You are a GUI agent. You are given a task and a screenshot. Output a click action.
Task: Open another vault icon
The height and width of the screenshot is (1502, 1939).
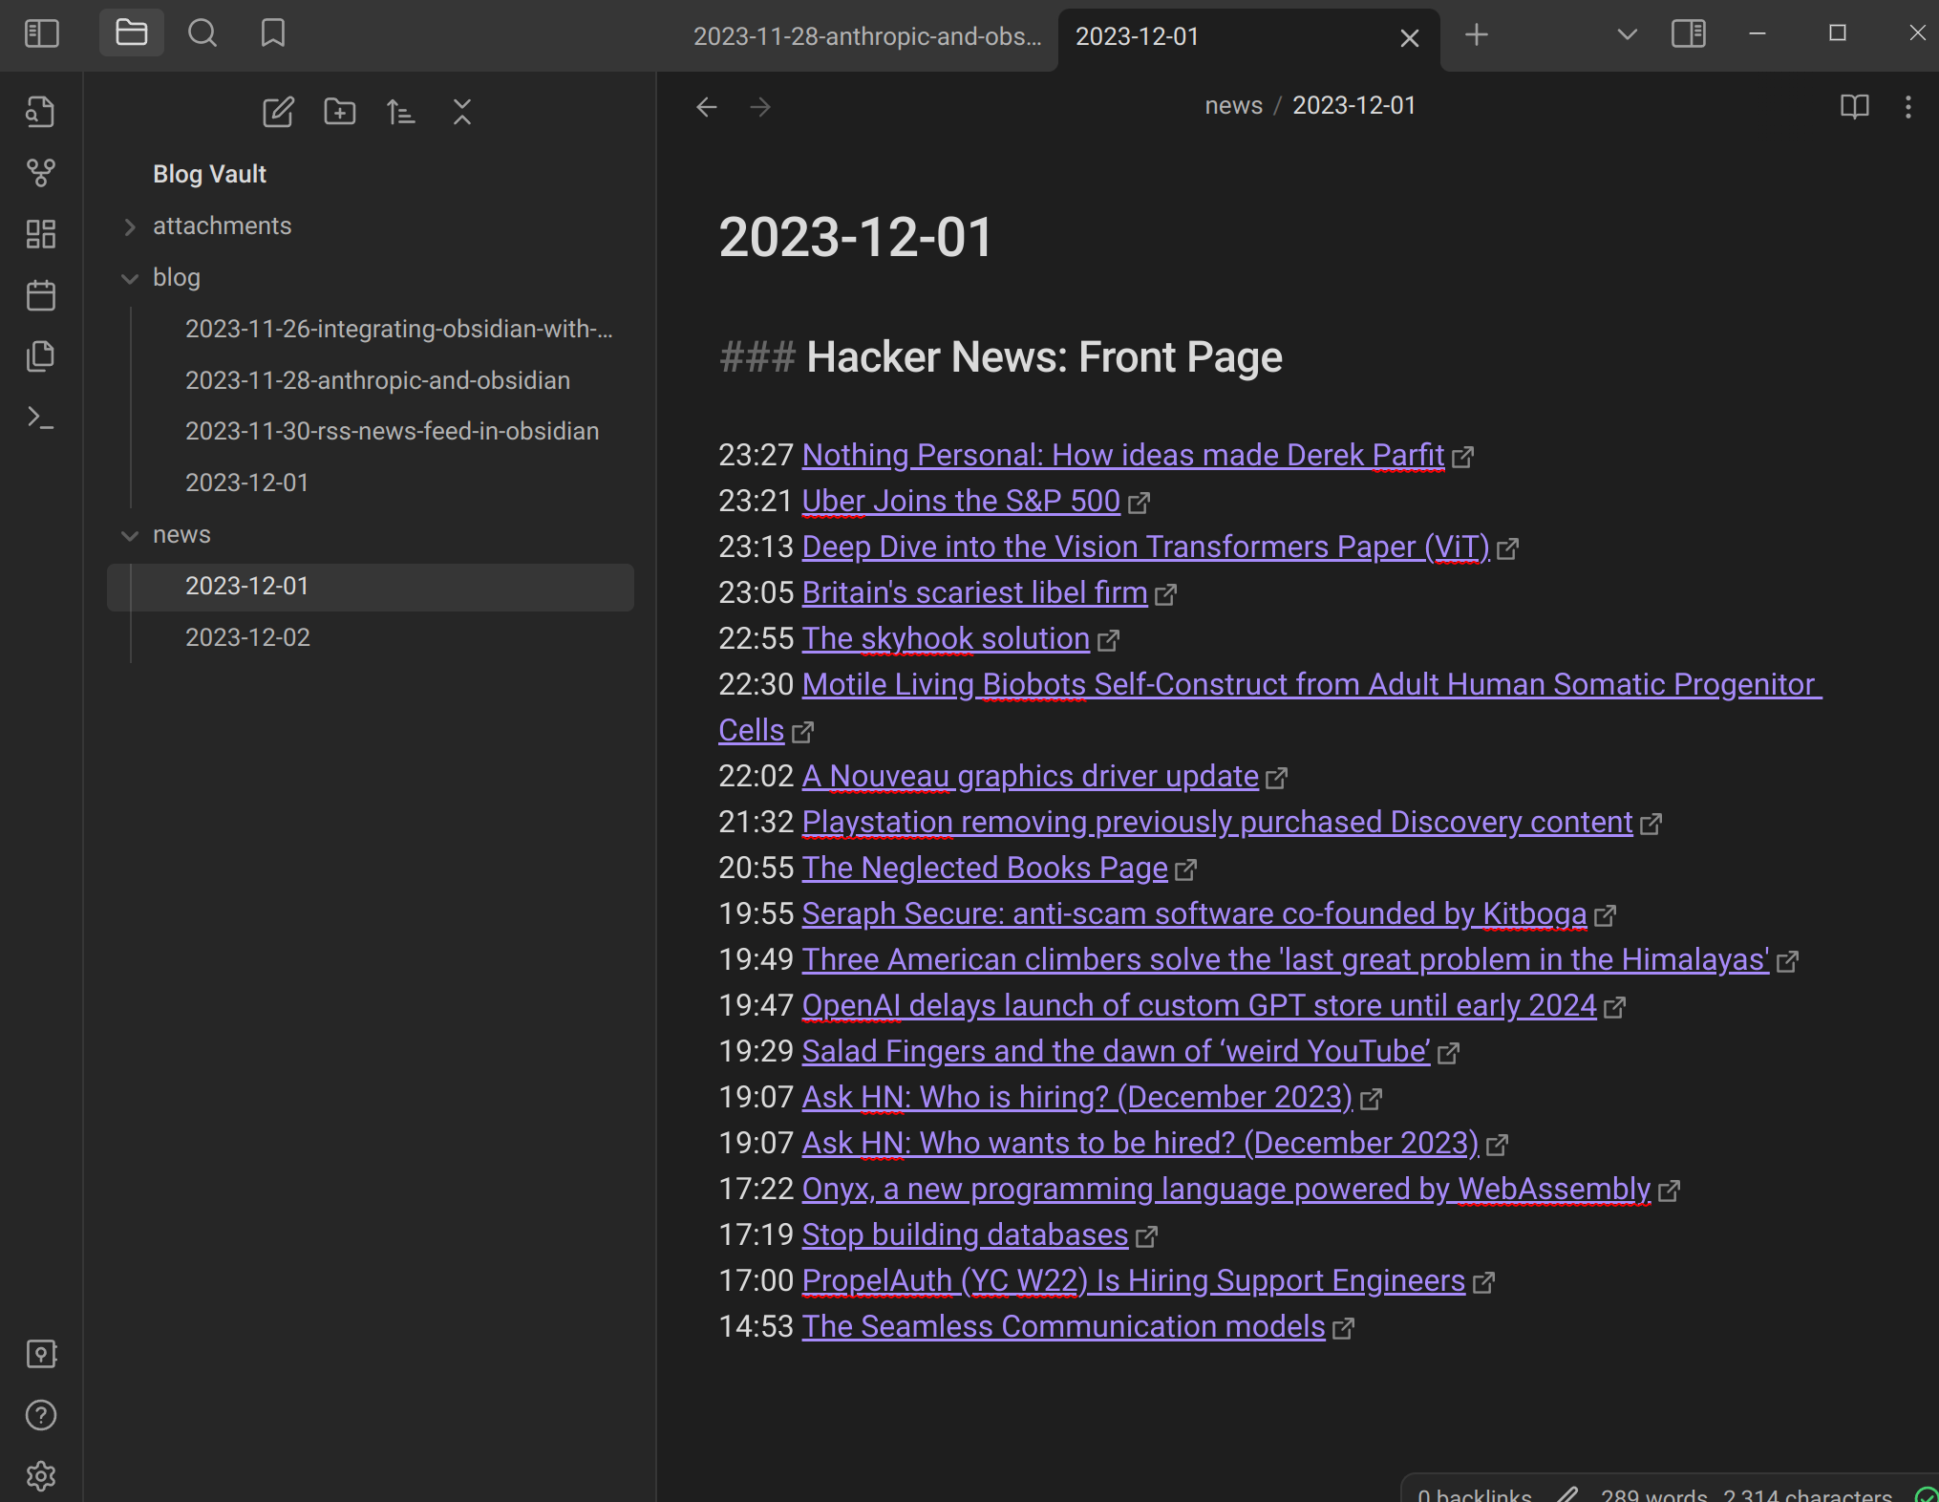[x=40, y=1354]
